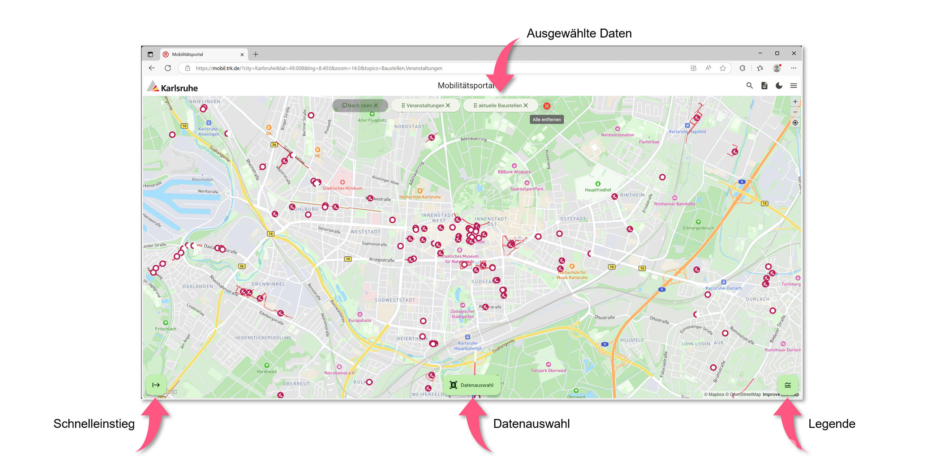Open the hamburger menu in portal header
The image size is (925, 470).
point(793,86)
